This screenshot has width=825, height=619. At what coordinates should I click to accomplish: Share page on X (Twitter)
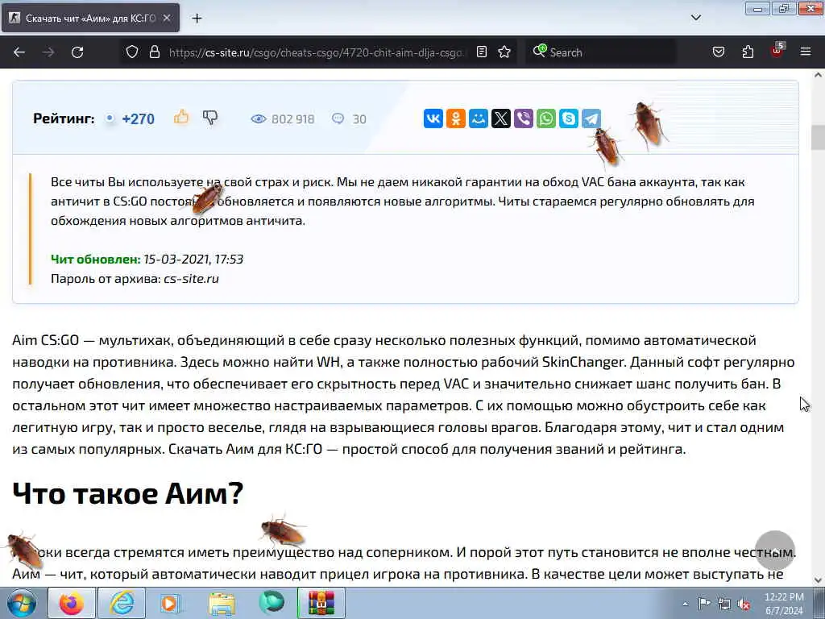501,118
